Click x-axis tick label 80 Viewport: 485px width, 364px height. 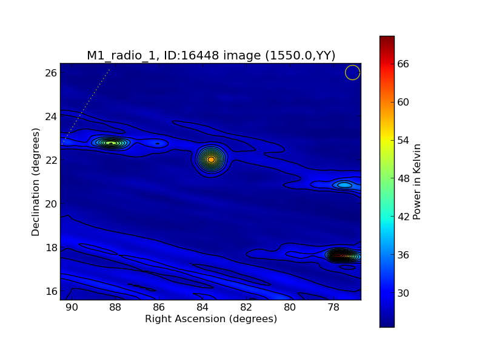coord(290,308)
